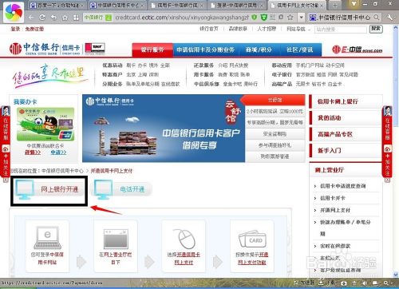Open the 申请信用卡及分期业务 navigation tab
The image size is (399, 289).
pos(205,49)
